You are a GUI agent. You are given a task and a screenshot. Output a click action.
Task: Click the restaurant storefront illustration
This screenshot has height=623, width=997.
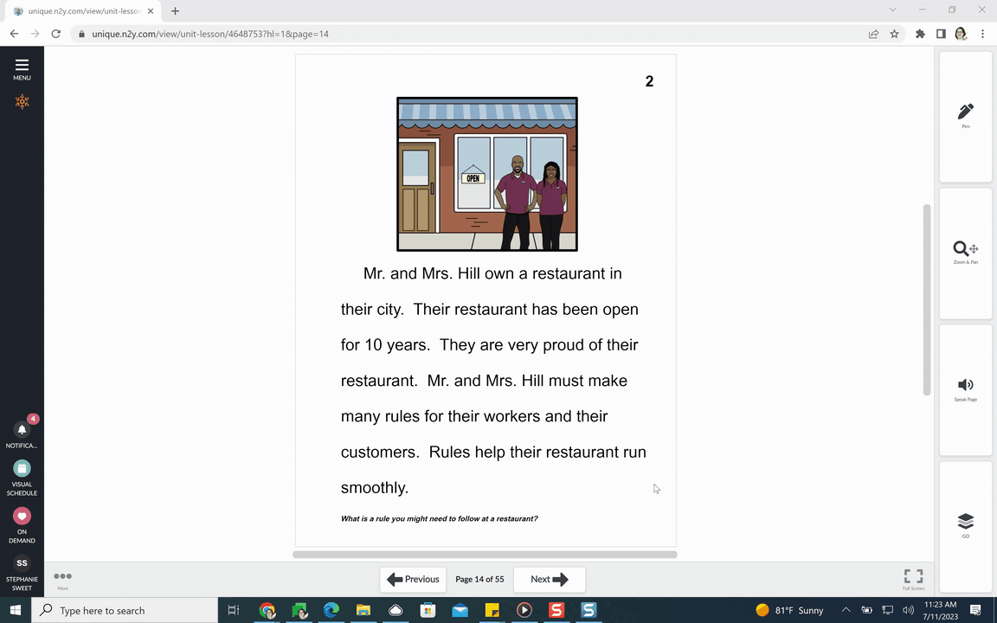coord(487,174)
